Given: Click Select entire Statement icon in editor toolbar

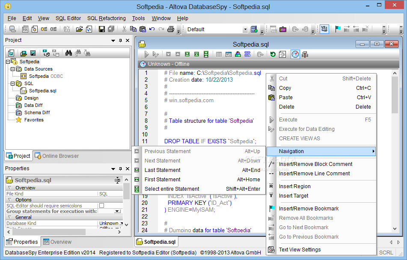Looking at the screenshot, I should coord(206,54).
